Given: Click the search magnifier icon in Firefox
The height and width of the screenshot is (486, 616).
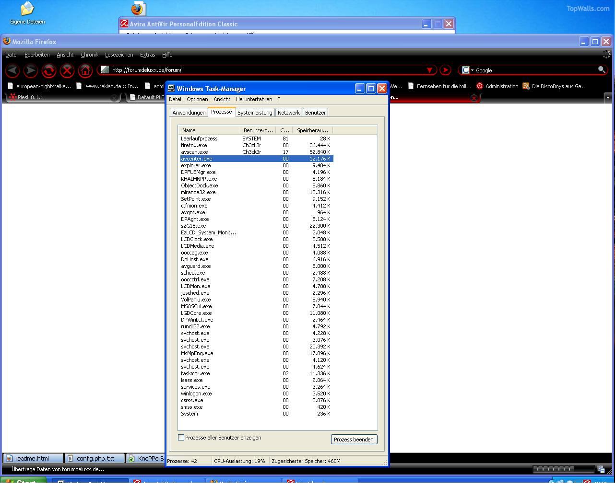Looking at the screenshot, I should (601, 70).
